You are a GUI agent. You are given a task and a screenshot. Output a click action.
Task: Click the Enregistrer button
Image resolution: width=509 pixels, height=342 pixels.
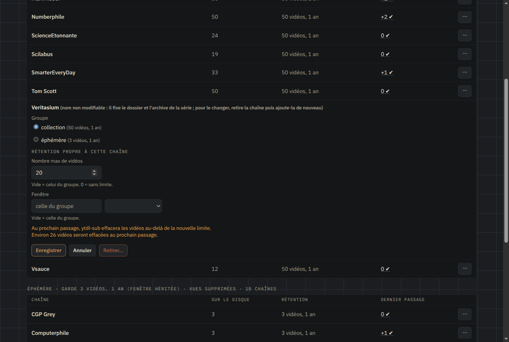pyautogui.click(x=49, y=251)
